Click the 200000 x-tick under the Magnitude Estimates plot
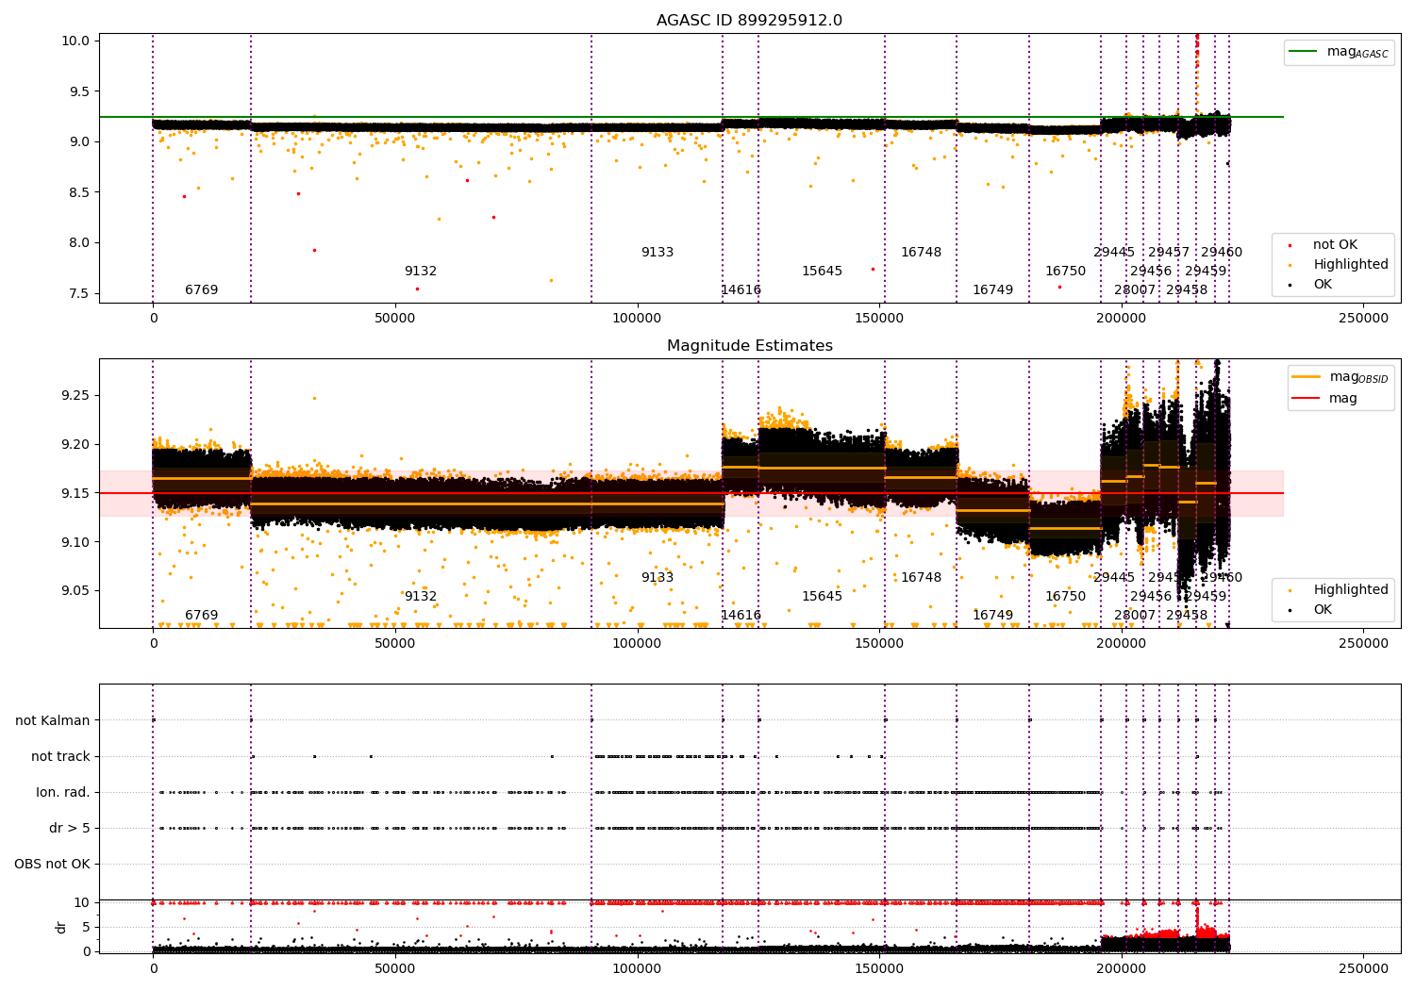1415x990 pixels. [x=1122, y=644]
